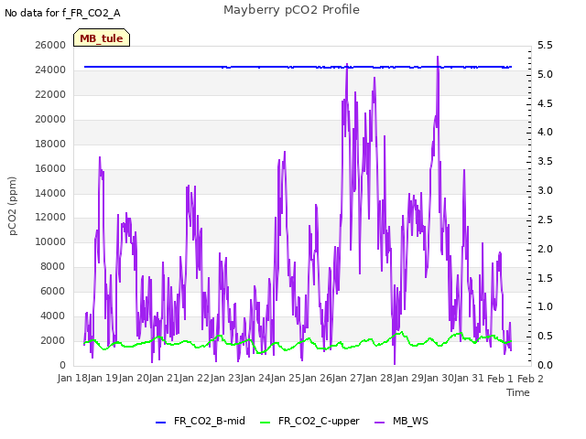Click the blue FR_CO2_B-mid legend swatch
586x439 pixels.
point(160,423)
